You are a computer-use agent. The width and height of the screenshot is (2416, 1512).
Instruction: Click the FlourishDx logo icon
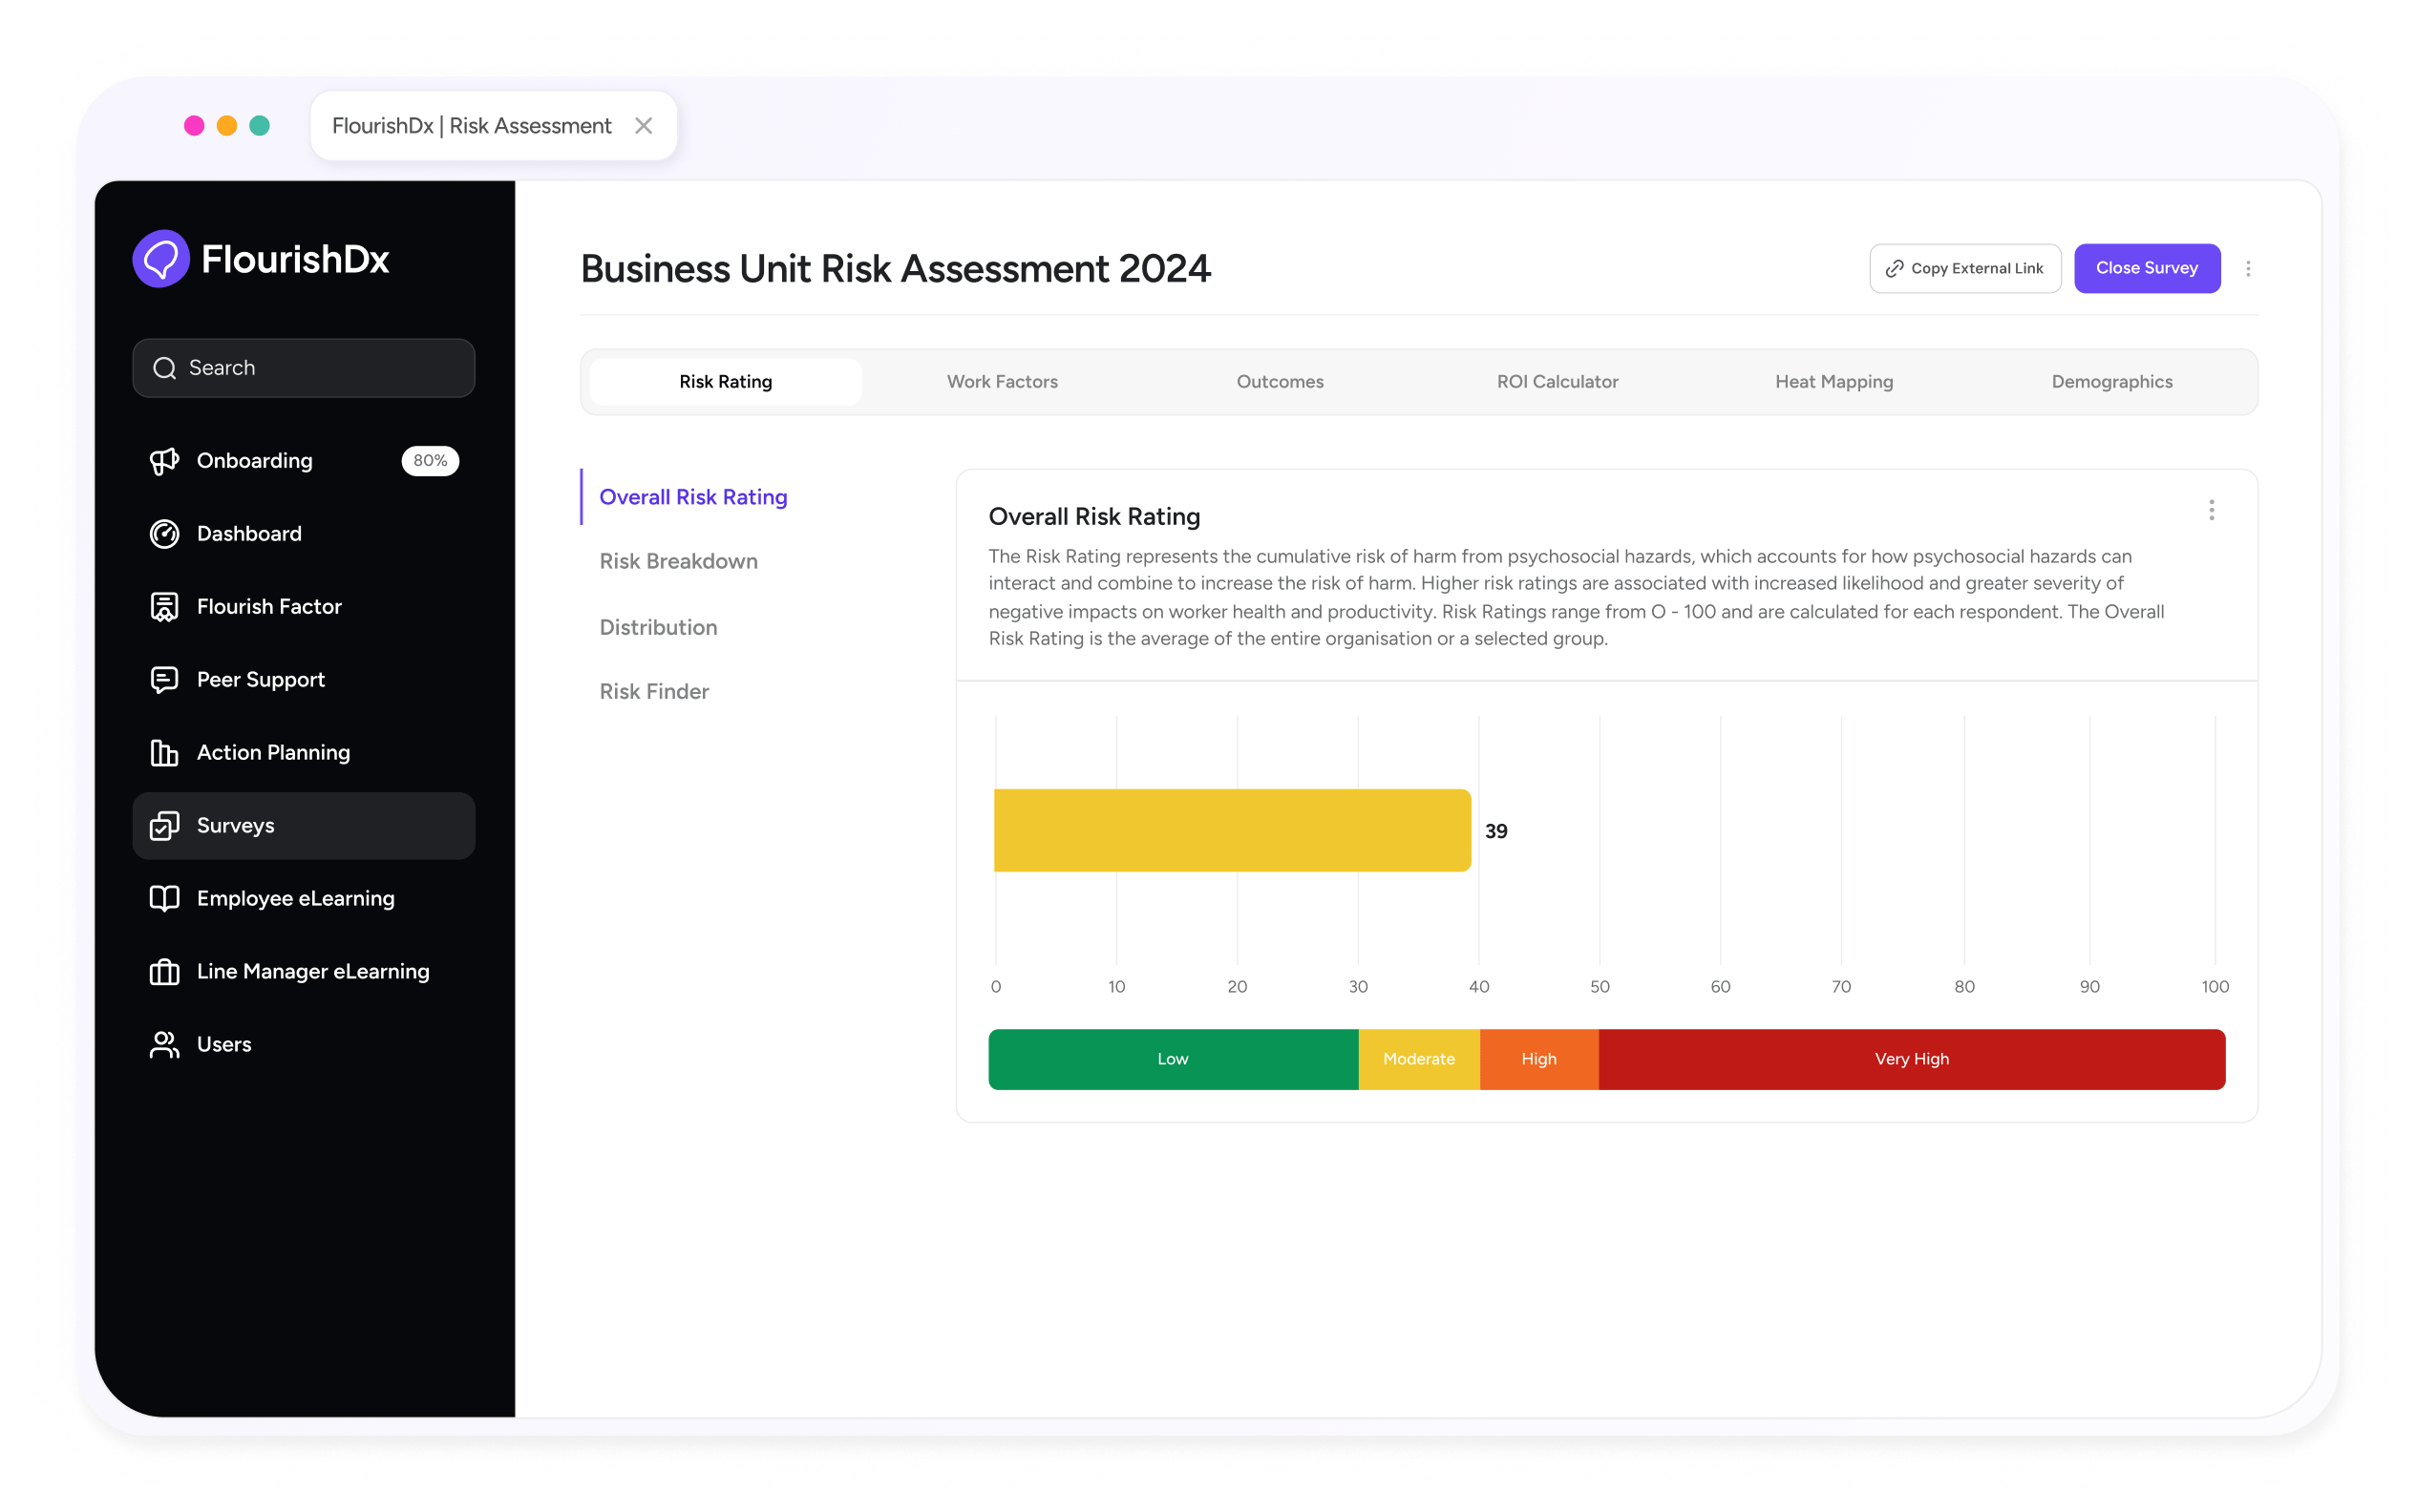161,259
